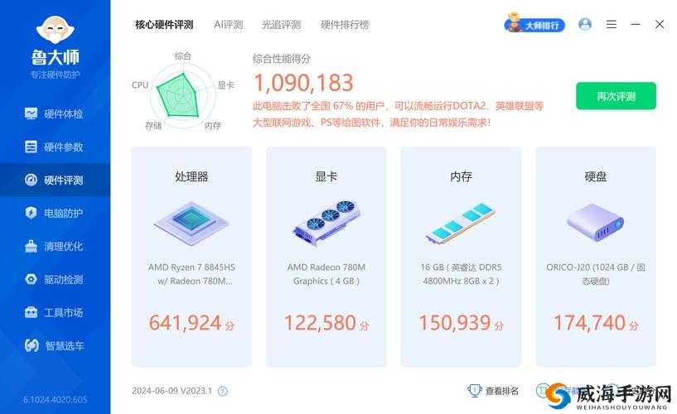This screenshot has width=677, height=414.
Task: Click the processor chip illustration
Action: point(191,223)
